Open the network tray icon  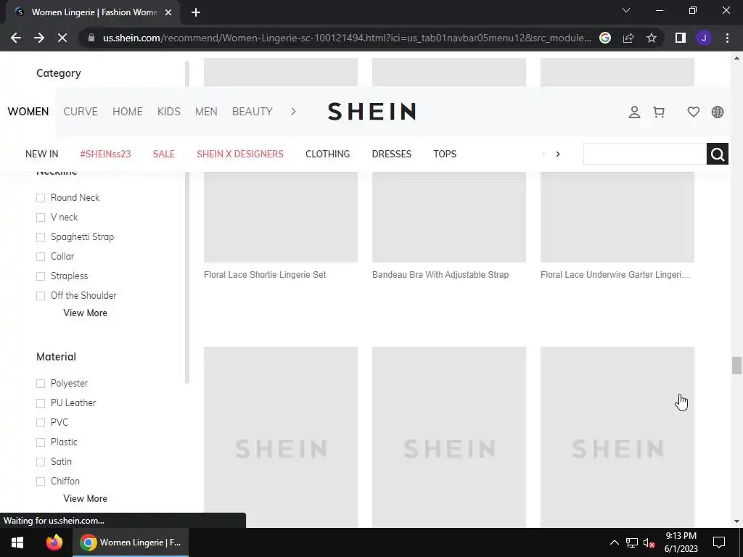(632, 542)
